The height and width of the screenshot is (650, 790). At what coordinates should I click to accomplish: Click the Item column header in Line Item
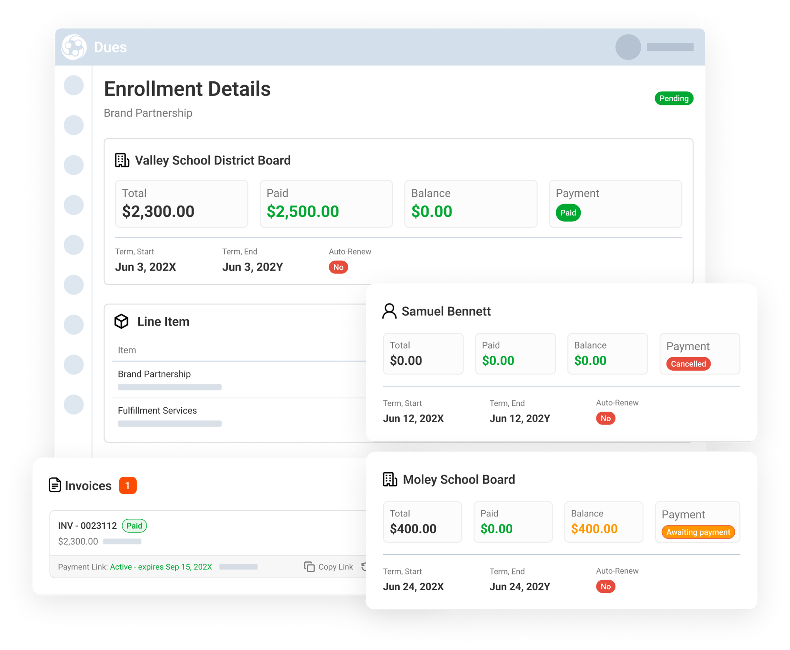pos(127,350)
